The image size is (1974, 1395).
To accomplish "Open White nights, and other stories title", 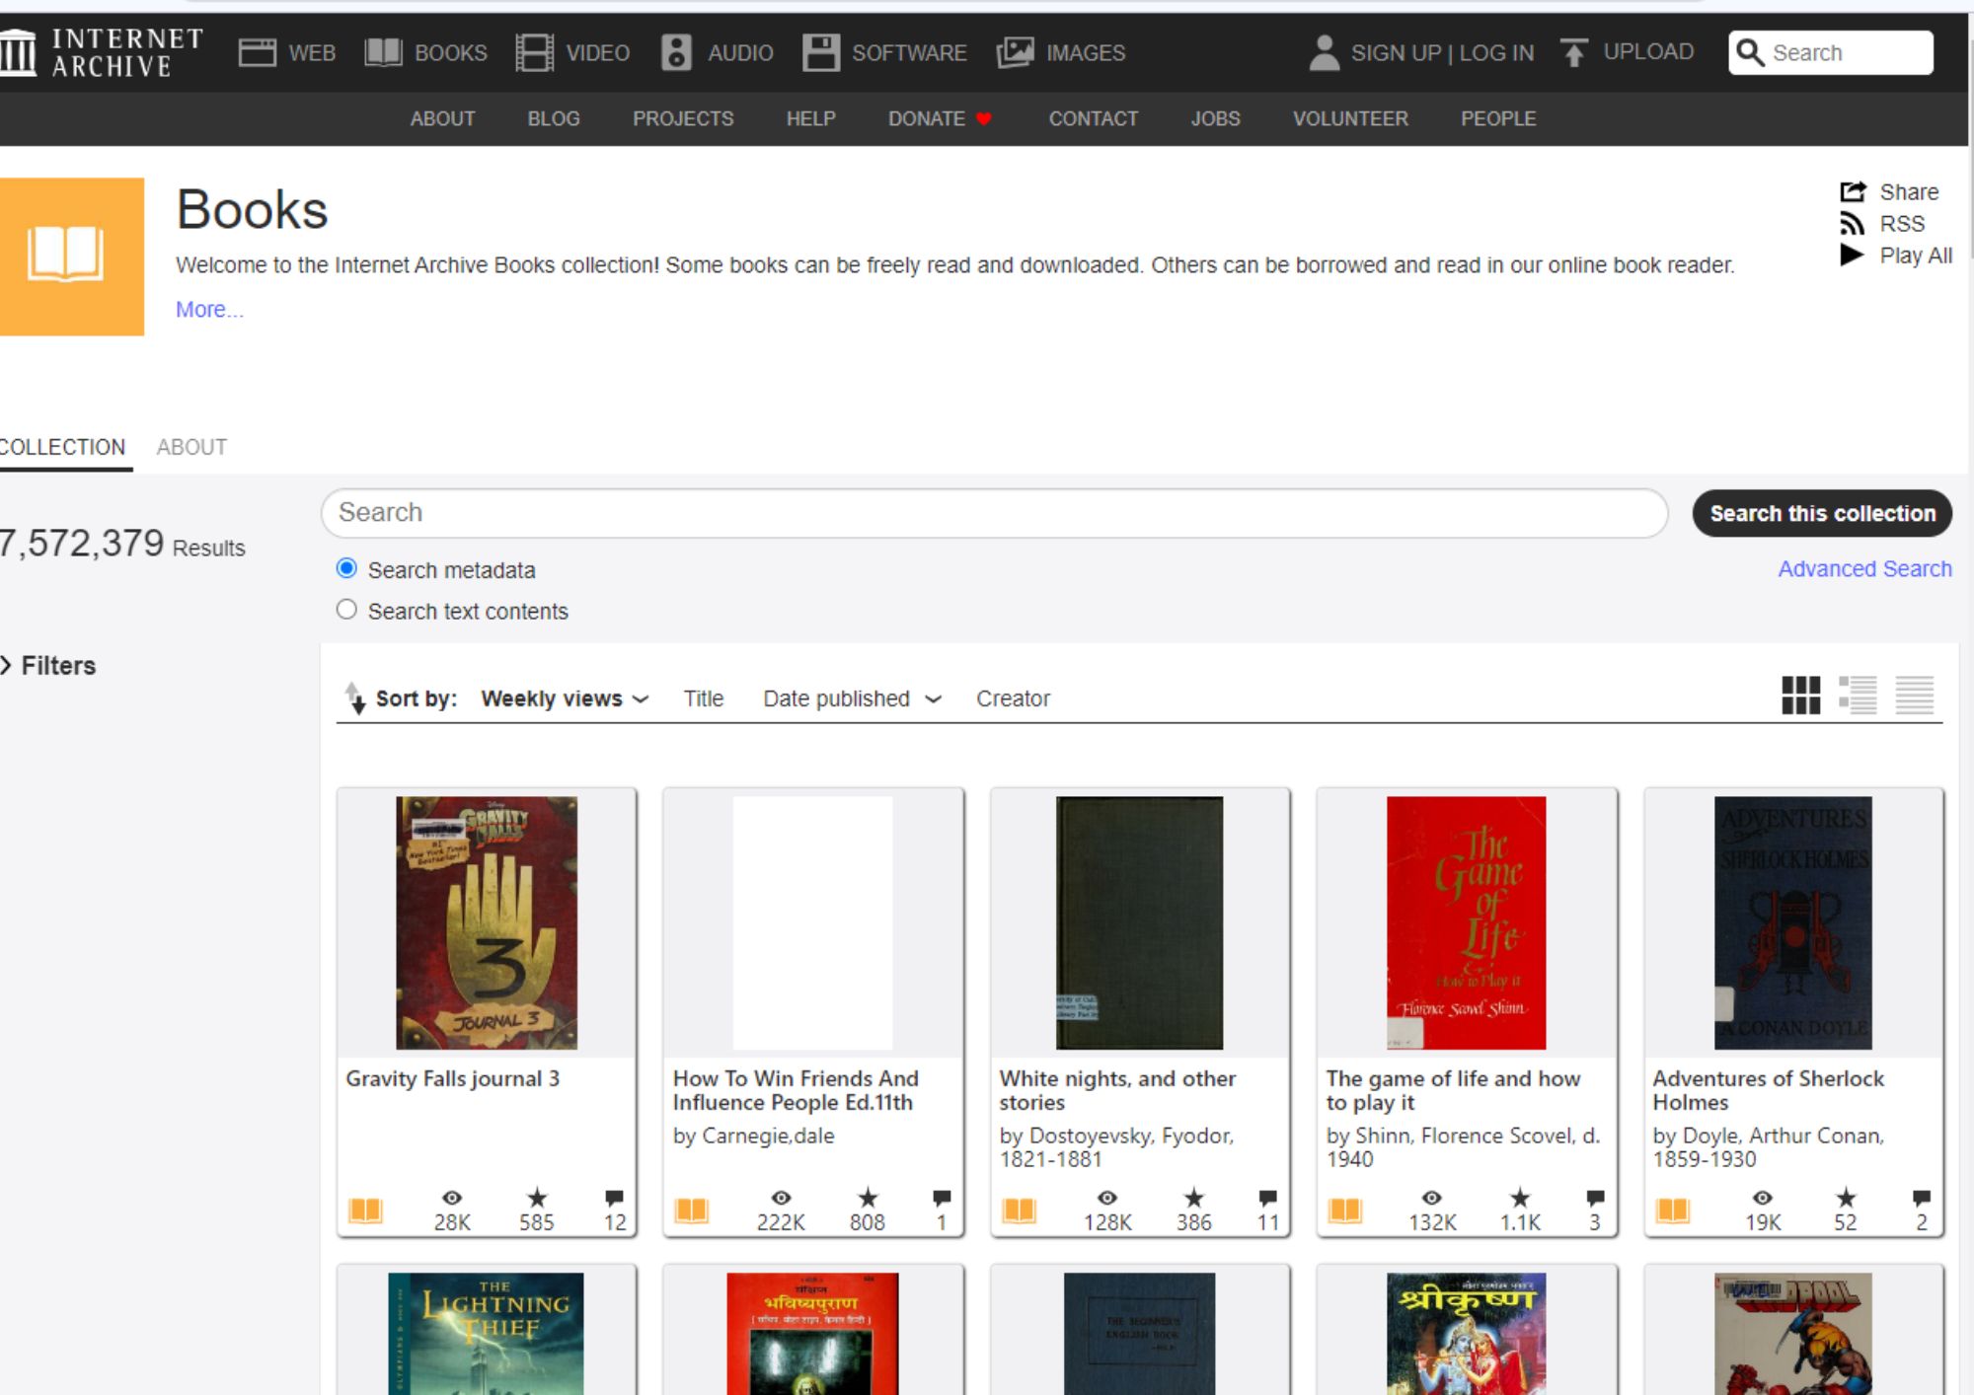I will [1117, 1090].
